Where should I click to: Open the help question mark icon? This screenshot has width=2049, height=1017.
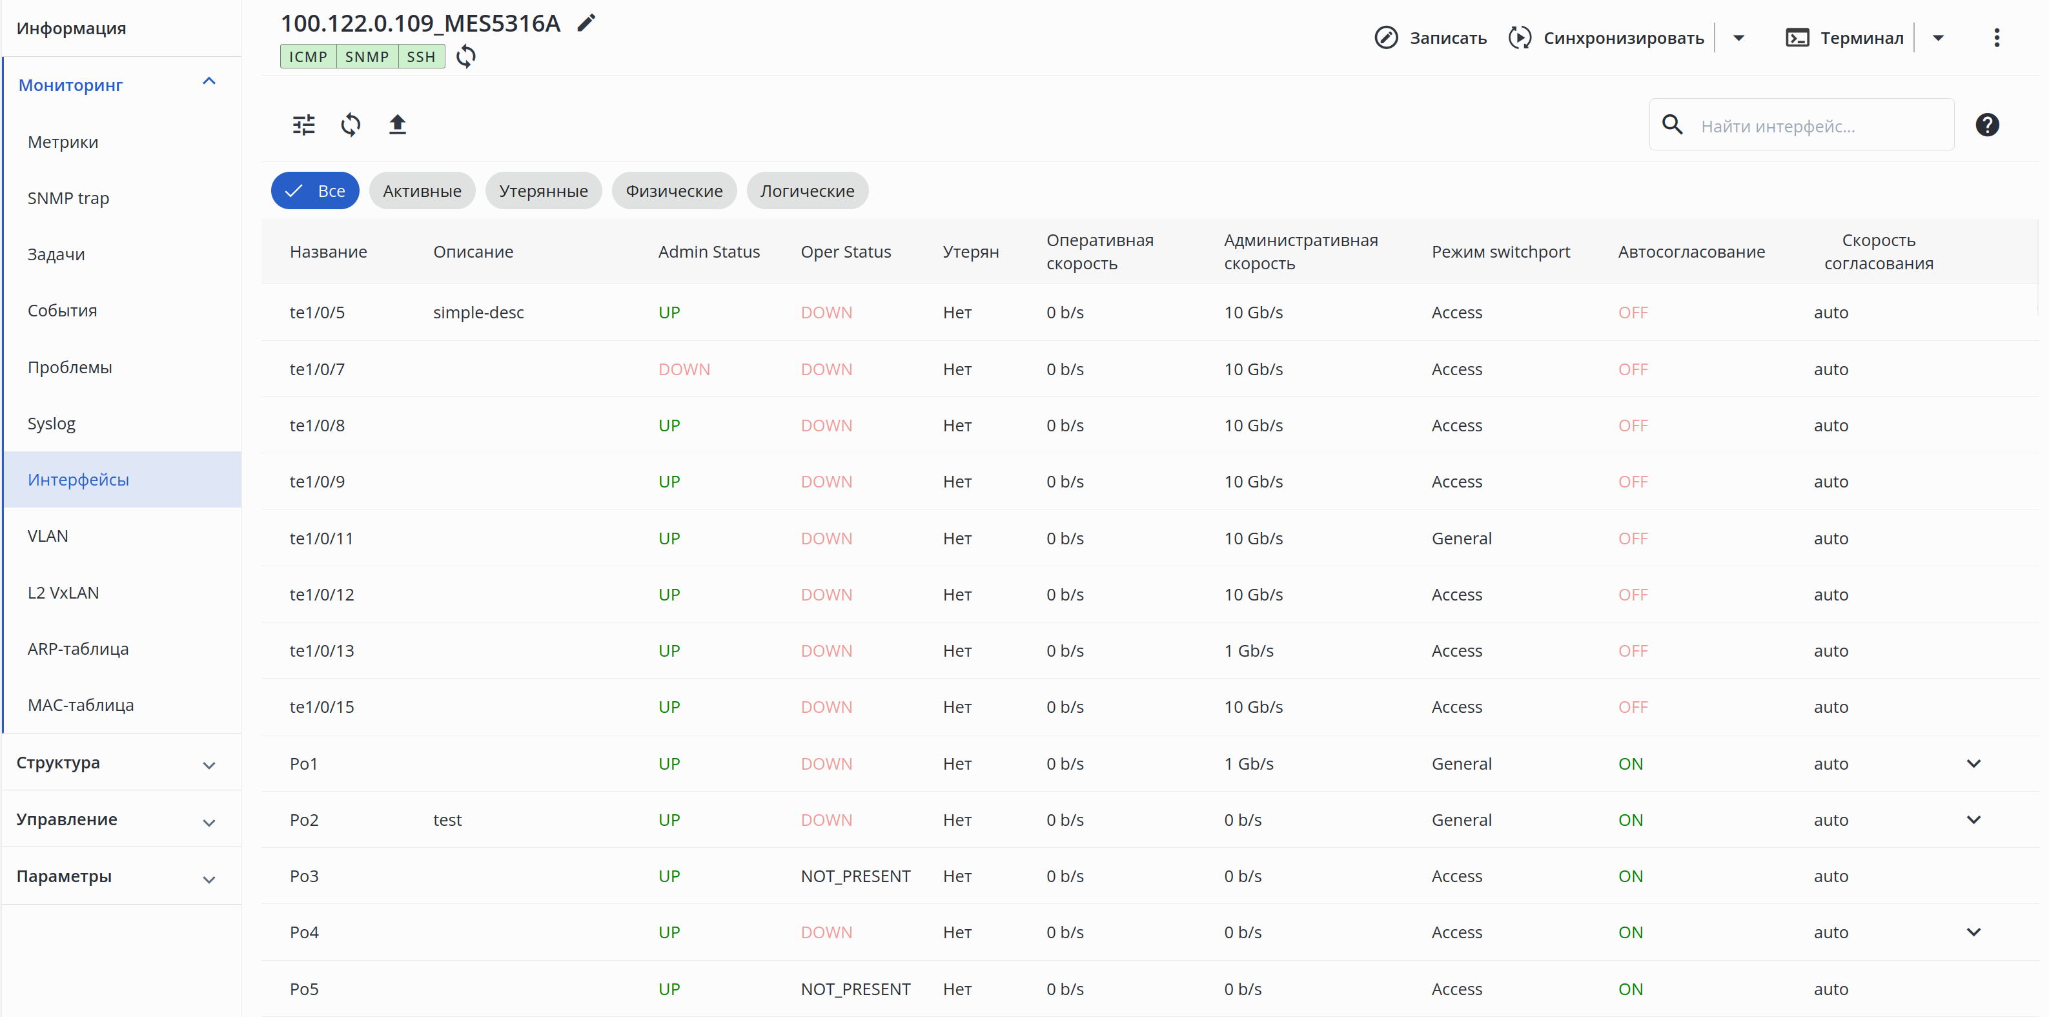[x=1986, y=125]
